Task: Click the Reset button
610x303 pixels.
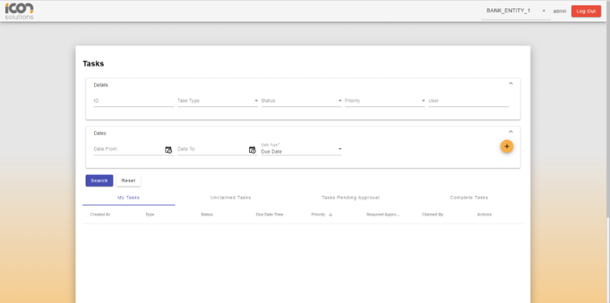Action: pyautogui.click(x=128, y=181)
